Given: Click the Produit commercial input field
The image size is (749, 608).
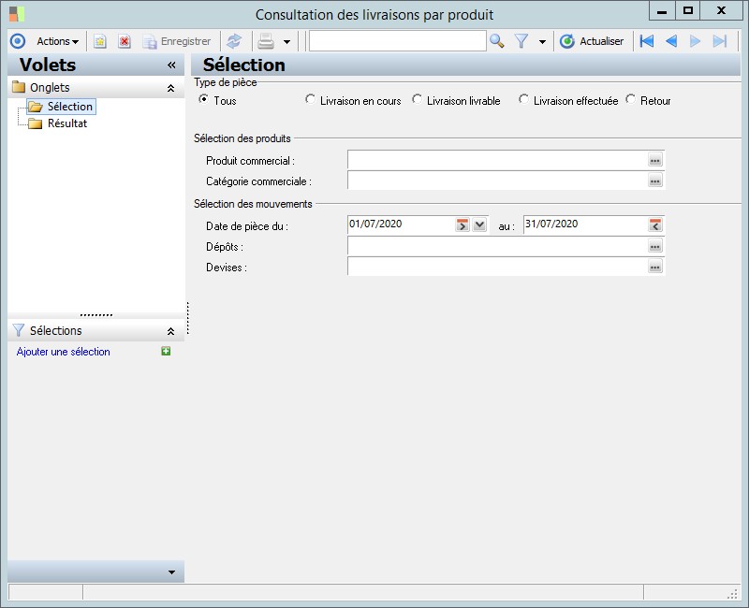Looking at the screenshot, I should (x=497, y=160).
